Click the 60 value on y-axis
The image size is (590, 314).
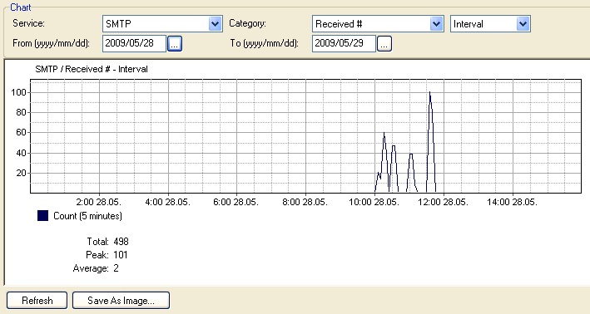[x=21, y=132]
